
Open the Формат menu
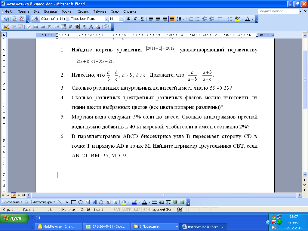pyautogui.click(x=67, y=11)
